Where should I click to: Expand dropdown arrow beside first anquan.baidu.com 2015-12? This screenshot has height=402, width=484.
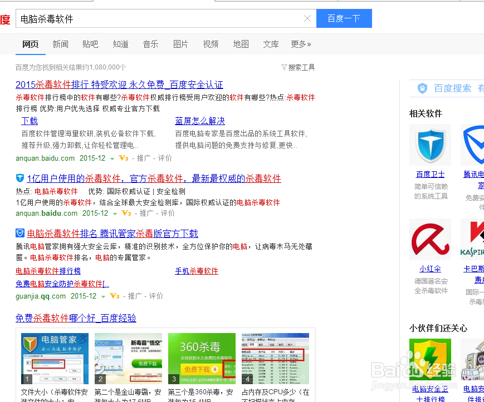click(113, 158)
